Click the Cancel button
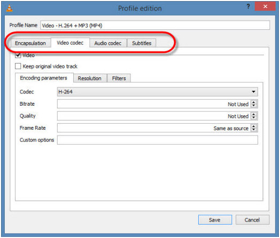Screen dimensions: 280x238 pyautogui.click(x=252, y=220)
